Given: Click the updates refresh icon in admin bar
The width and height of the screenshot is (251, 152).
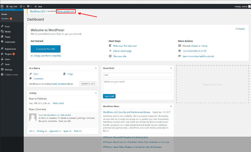Looking at the screenshot, I should tap(21, 6).
